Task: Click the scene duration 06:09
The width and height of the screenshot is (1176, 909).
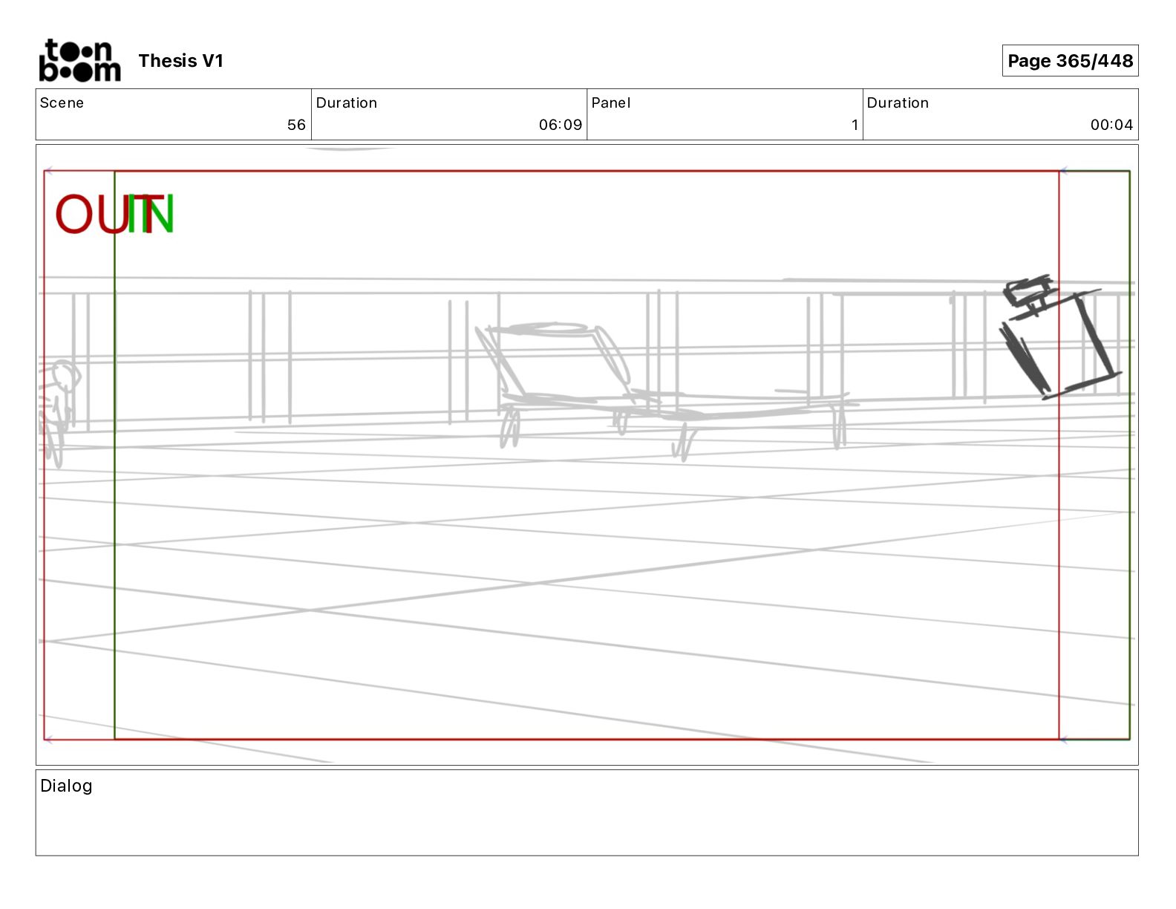Action: click(561, 125)
